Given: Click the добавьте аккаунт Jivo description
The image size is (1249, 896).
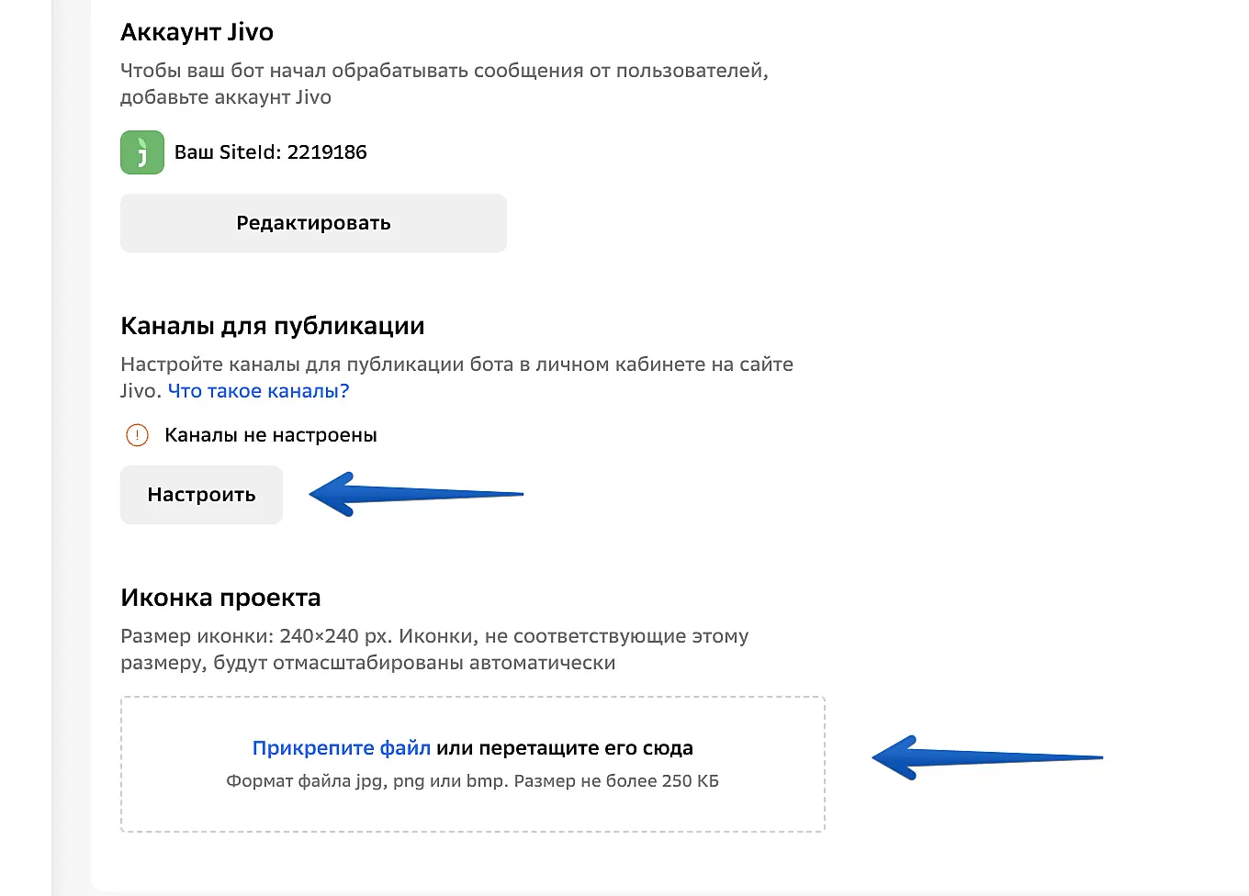Looking at the screenshot, I should [226, 97].
